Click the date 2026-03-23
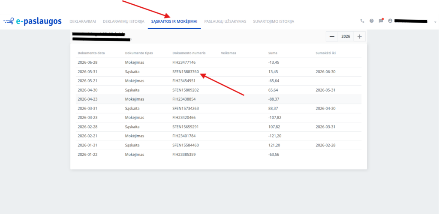The width and height of the screenshot is (439, 214). click(87, 118)
